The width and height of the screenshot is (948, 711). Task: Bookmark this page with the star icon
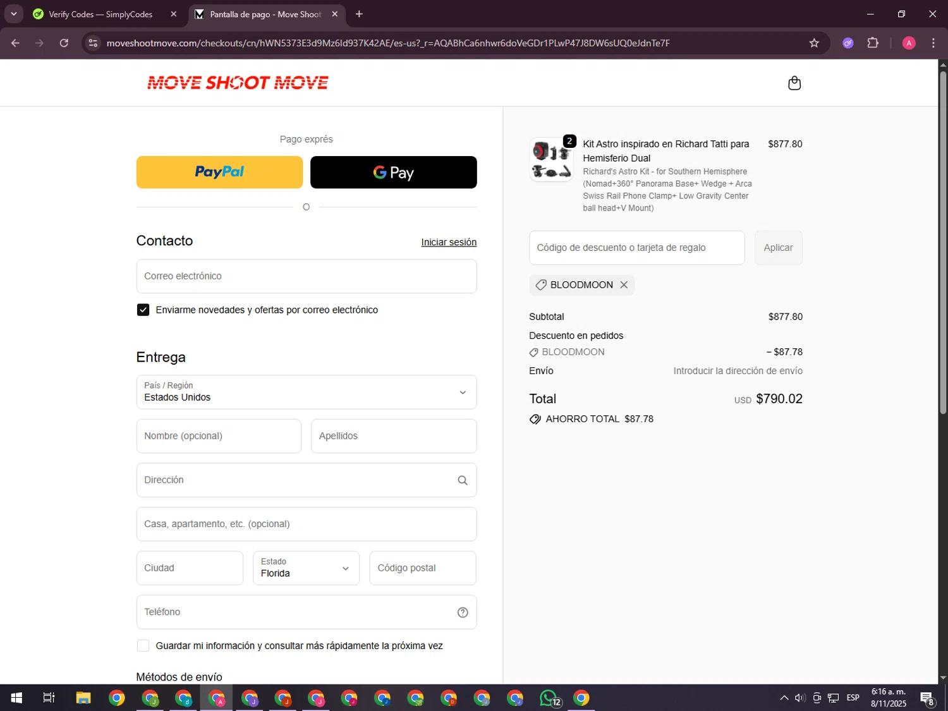(x=814, y=43)
